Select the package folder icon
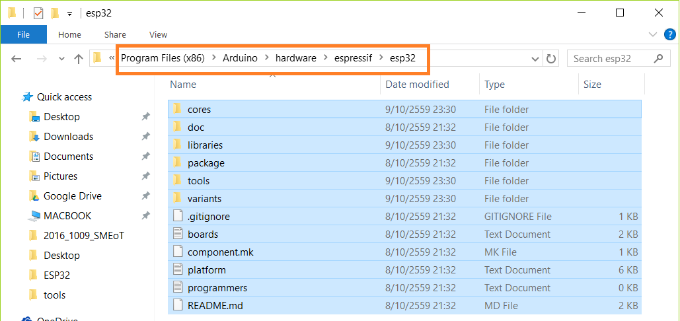The image size is (680, 321). [177, 162]
